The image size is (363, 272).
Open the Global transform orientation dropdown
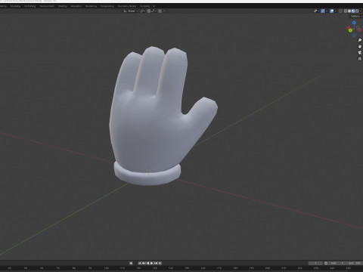[x=131, y=11]
